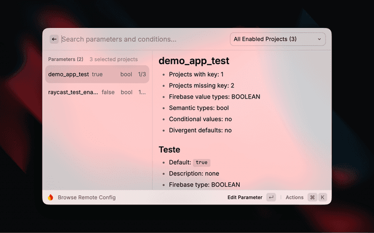374x233 pixels.
Task: Click the 1/3 count on demo_app_test
Action: pyautogui.click(x=142, y=75)
